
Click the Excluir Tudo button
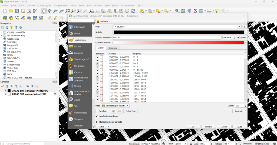(131, 111)
